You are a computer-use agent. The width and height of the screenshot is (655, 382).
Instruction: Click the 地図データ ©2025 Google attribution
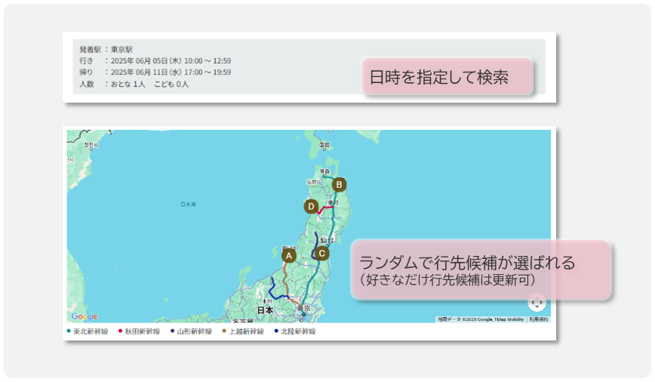(481, 319)
